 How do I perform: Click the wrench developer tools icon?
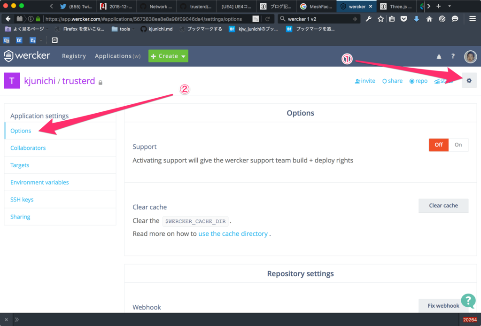pyautogui.click(x=368, y=19)
